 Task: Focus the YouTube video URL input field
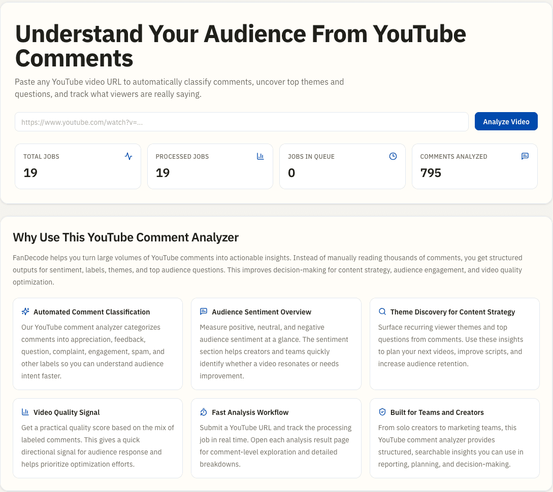pyautogui.click(x=241, y=122)
